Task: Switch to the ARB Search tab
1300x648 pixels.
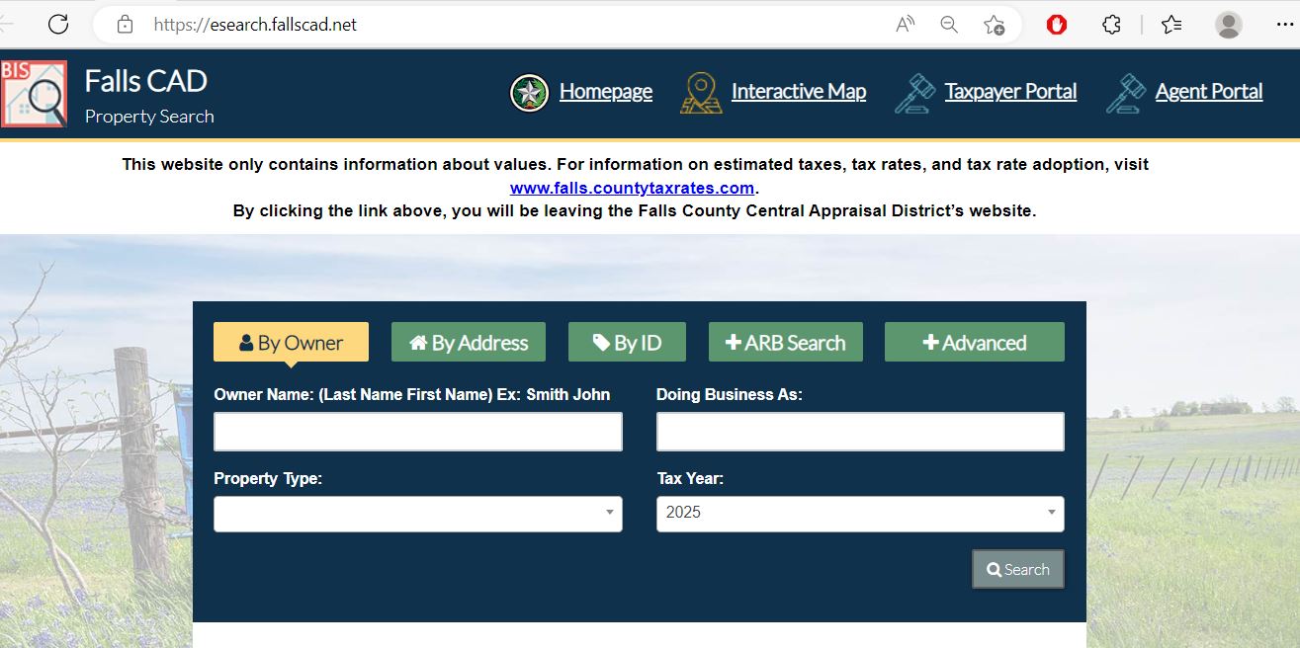Action: tap(785, 342)
